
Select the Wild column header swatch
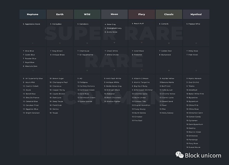click(x=87, y=14)
